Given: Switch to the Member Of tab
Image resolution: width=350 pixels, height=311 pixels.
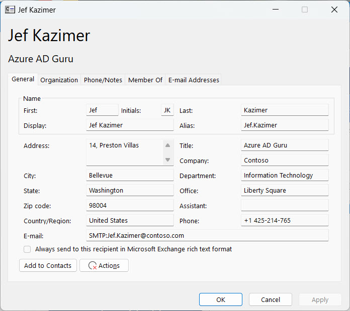Looking at the screenshot, I should coord(145,80).
